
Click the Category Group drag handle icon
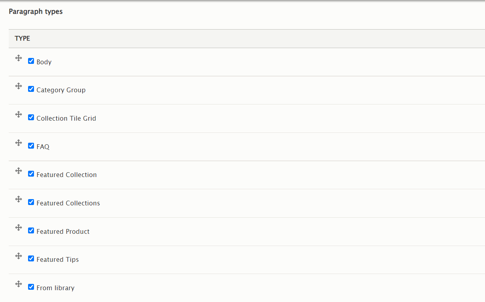tap(18, 86)
